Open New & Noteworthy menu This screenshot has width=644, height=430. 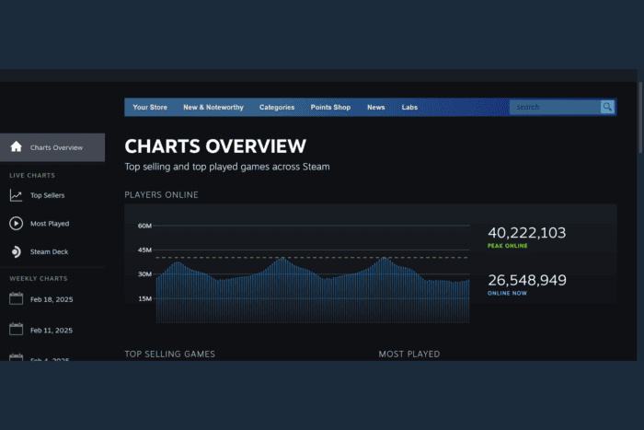(x=213, y=108)
